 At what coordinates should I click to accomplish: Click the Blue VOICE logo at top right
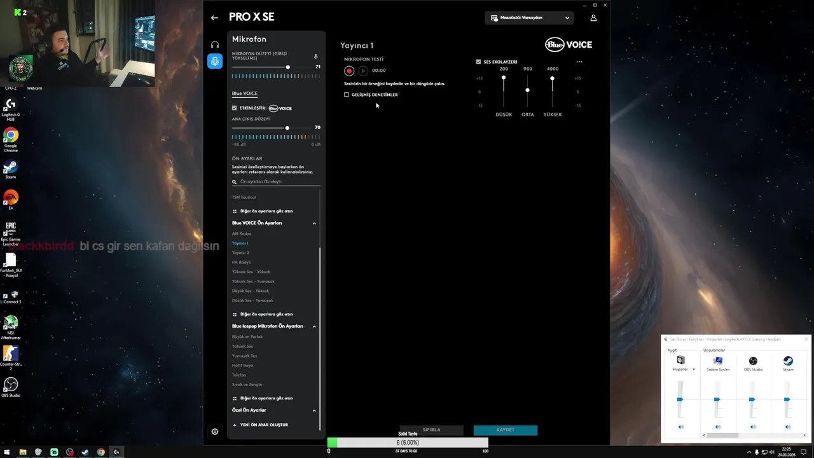569,45
